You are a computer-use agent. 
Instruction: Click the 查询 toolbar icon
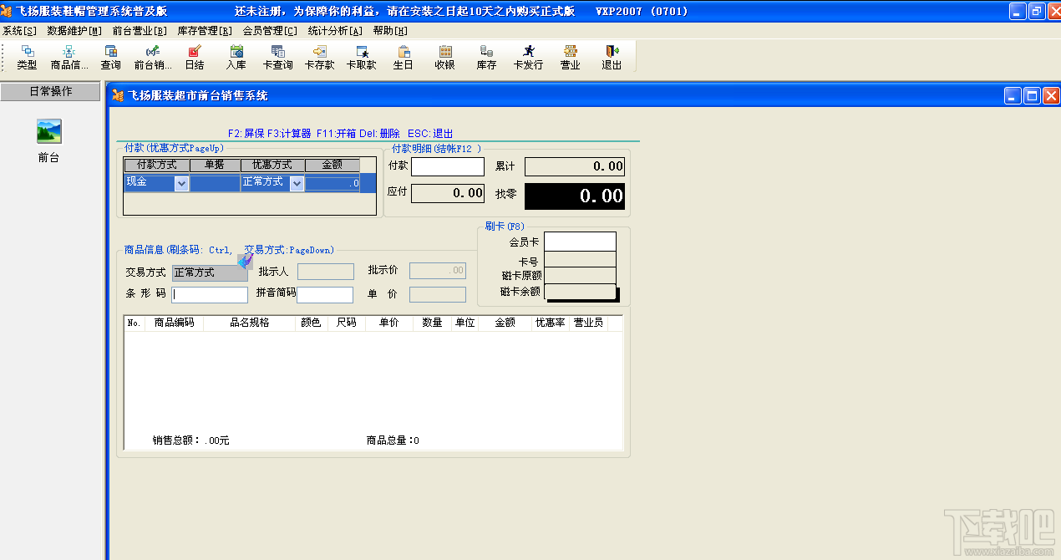coord(110,57)
